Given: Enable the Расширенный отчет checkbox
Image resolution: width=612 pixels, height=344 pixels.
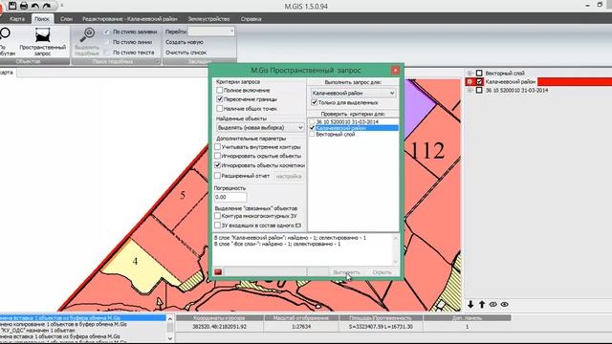Looking at the screenshot, I should point(218,176).
